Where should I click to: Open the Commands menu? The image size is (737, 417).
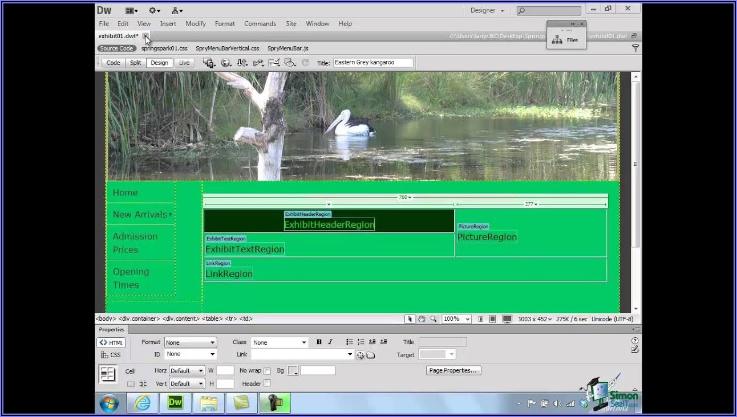point(260,24)
